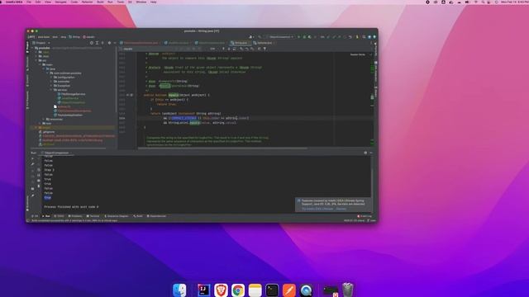Click Try IntelliJ IDEA Ultimate link
The image size is (529, 297).
click(317, 209)
